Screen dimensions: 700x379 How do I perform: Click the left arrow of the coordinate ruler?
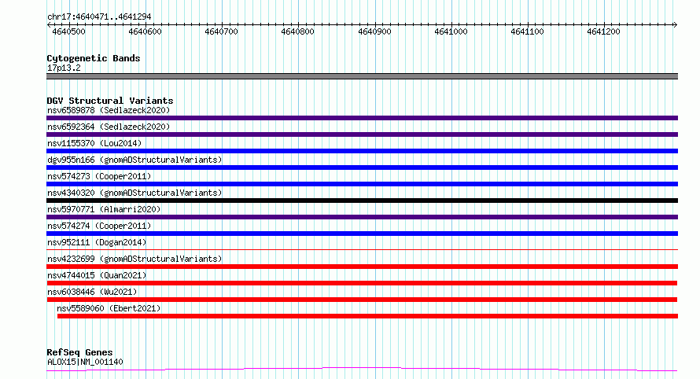[x=49, y=25]
